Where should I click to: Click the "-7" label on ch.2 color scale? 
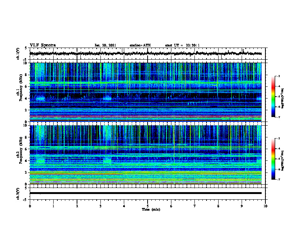click(x=279, y=179)
